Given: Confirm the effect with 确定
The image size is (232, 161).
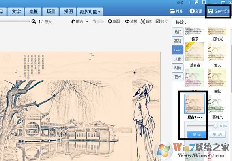Looking at the screenshot, I should coord(196,134).
